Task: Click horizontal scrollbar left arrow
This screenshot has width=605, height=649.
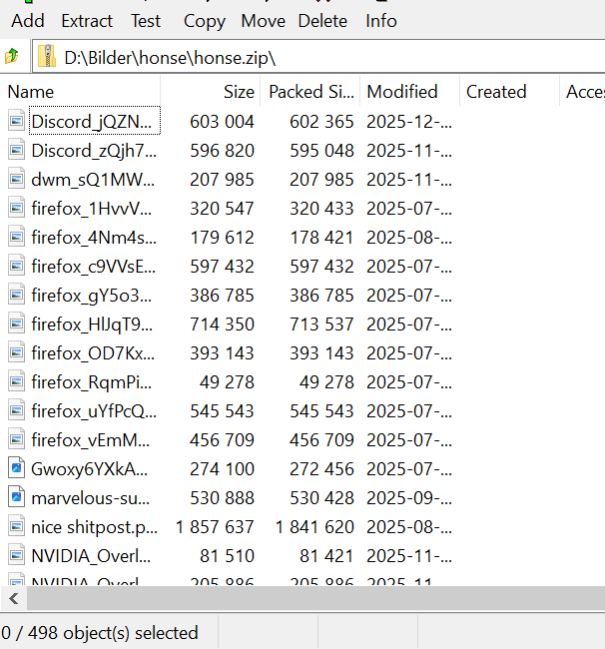Action: point(14,598)
